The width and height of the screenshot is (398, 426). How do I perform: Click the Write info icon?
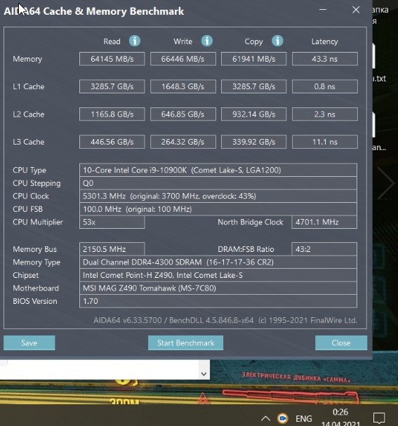[x=207, y=41]
